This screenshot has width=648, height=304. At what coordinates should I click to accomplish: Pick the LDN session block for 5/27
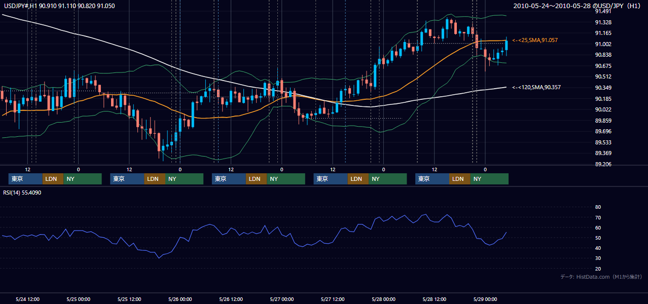click(x=358, y=179)
